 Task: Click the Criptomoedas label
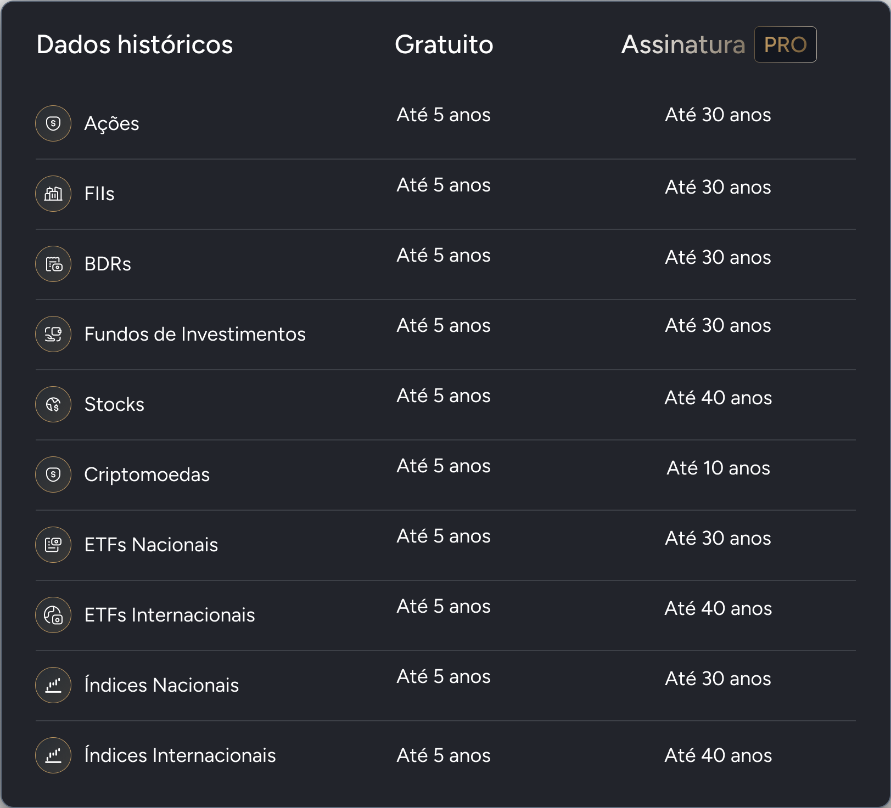pyautogui.click(x=147, y=474)
